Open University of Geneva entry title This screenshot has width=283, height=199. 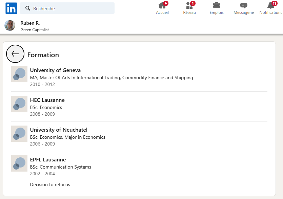click(x=55, y=70)
